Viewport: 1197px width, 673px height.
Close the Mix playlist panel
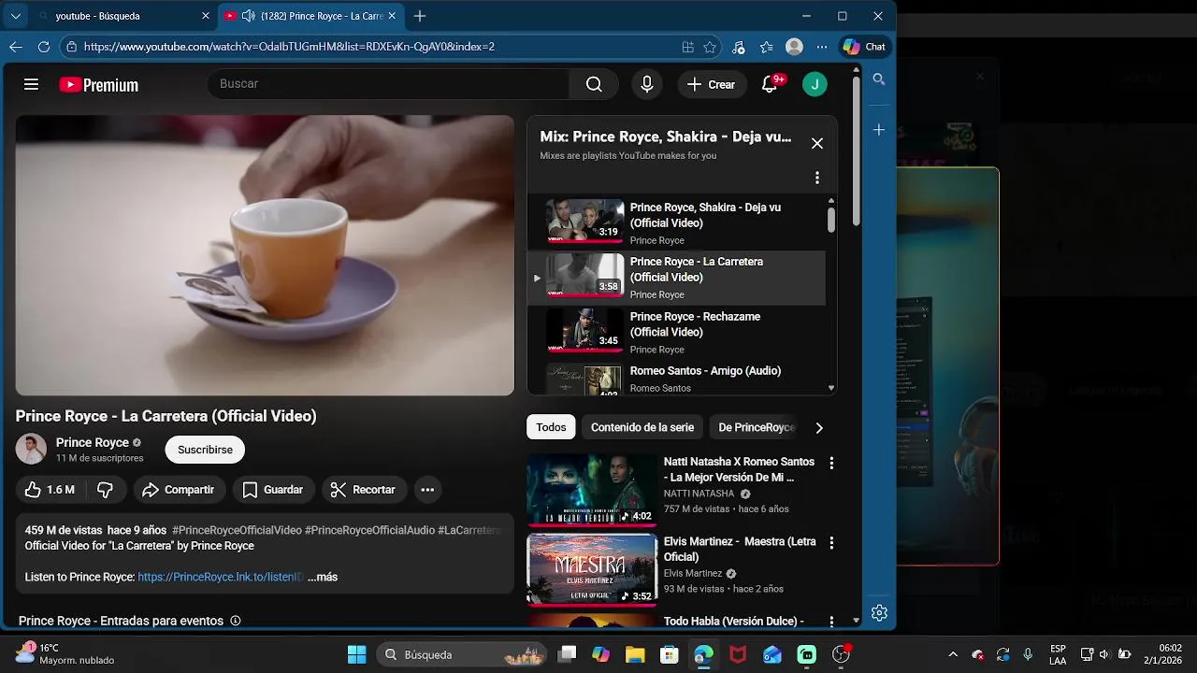pyautogui.click(x=817, y=143)
